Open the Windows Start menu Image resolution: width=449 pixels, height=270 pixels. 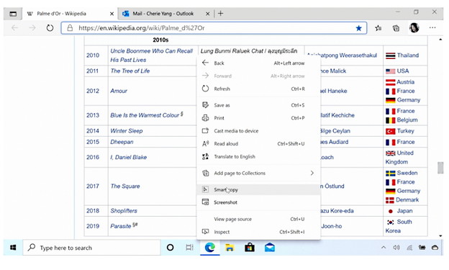pos(13,248)
